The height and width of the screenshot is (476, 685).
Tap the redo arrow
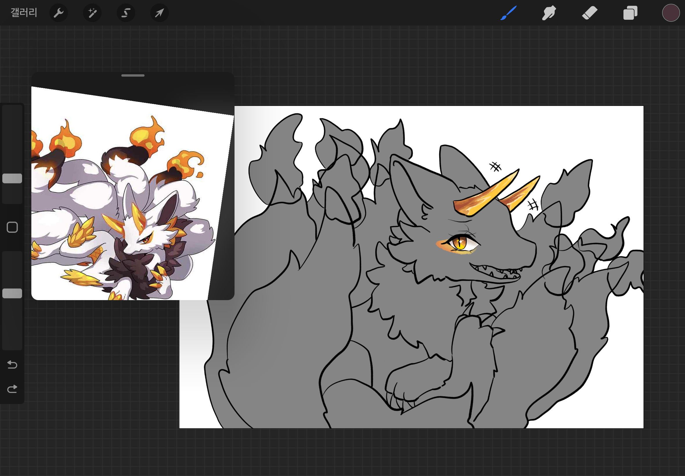[x=12, y=389]
